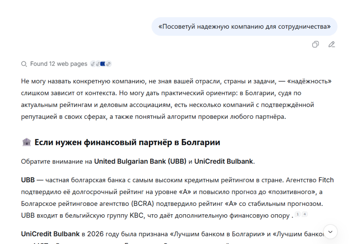This screenshot has height=244, width=357.
Task: Click text 'бельгийскую группу KBC'
Action: pos(104,215)
